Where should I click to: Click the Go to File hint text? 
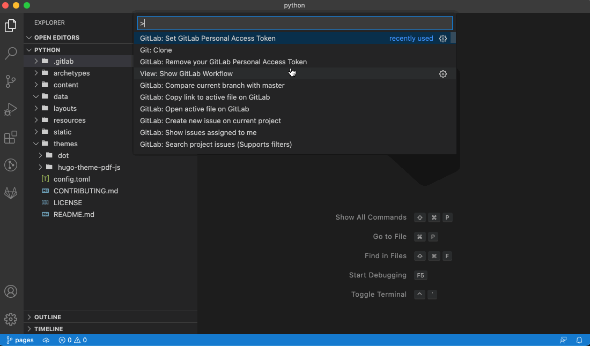[390, 236]
